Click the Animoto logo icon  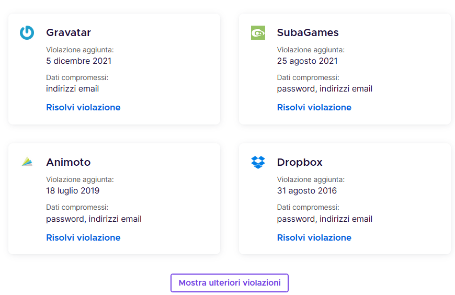tap(27, 162)
